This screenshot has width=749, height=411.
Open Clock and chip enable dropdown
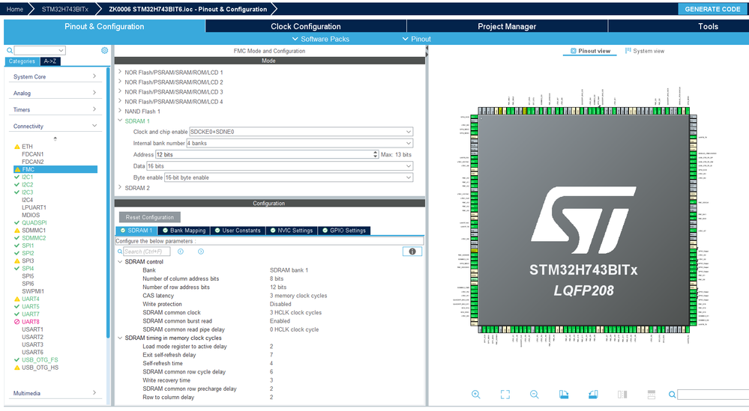coord(409,132)
